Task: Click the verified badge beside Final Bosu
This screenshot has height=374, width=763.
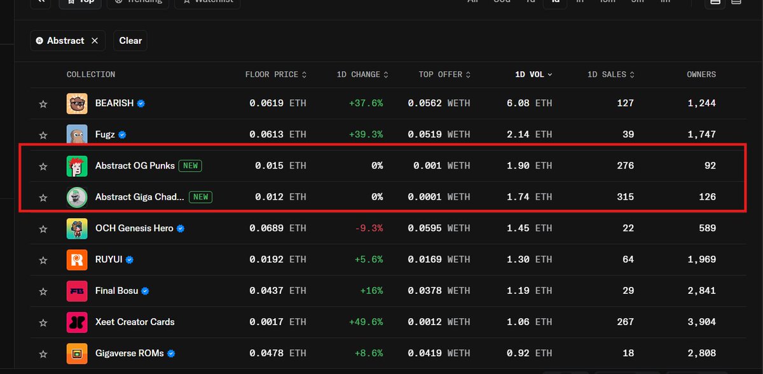Action: click(x=145, y=291)
